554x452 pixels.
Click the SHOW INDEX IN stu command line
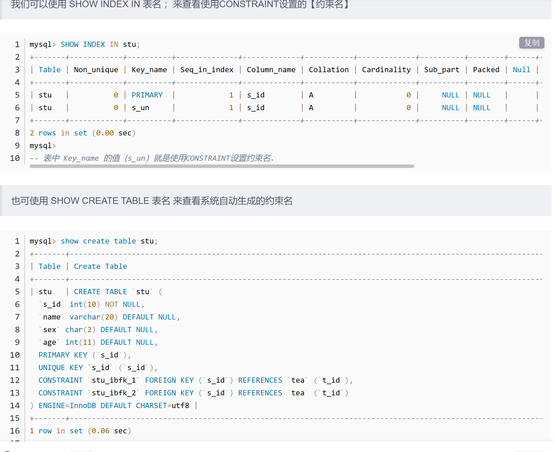click(x=85, y=45)
